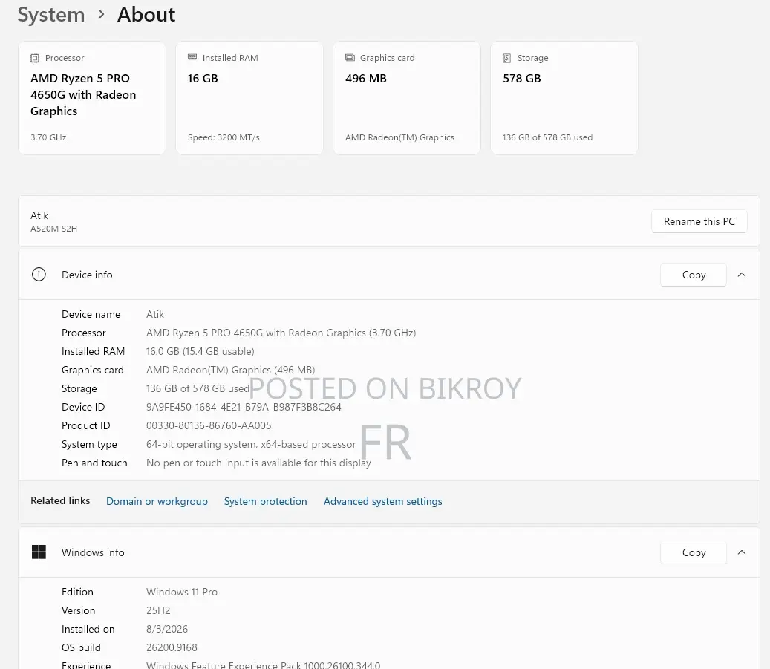Click the Speed: 3200 MT/s text
Screen dimensions: 770x669
click(x=224, y=137)
